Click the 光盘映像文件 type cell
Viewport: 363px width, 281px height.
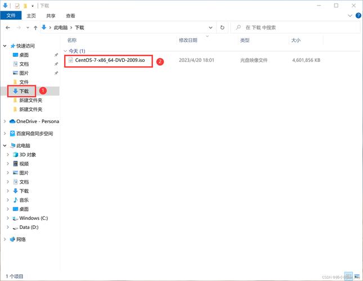point(254,60)
